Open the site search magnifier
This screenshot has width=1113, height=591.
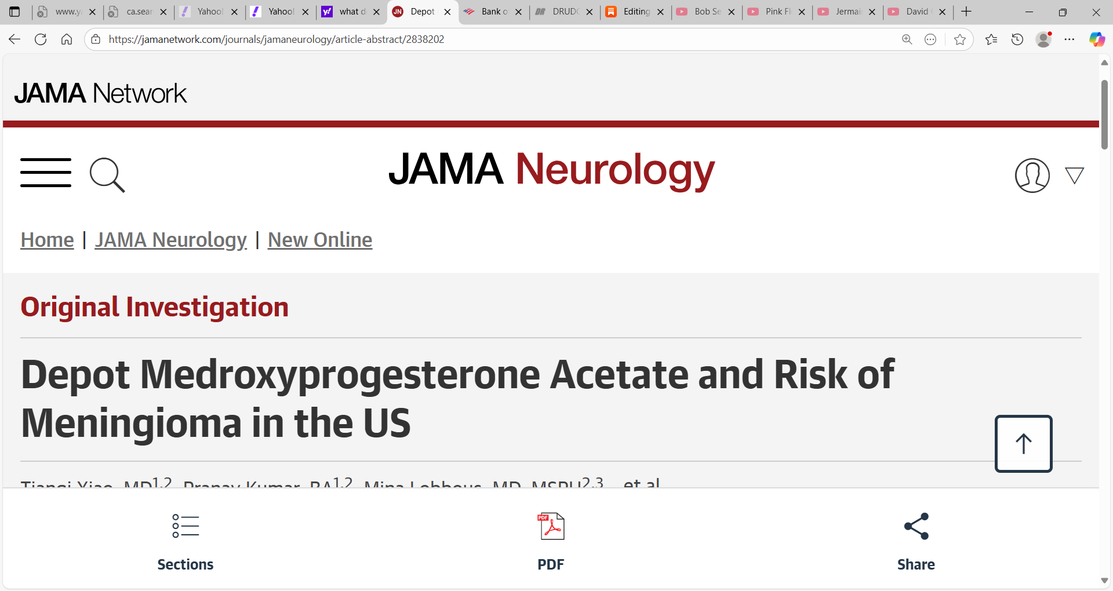tap(107, 174)
